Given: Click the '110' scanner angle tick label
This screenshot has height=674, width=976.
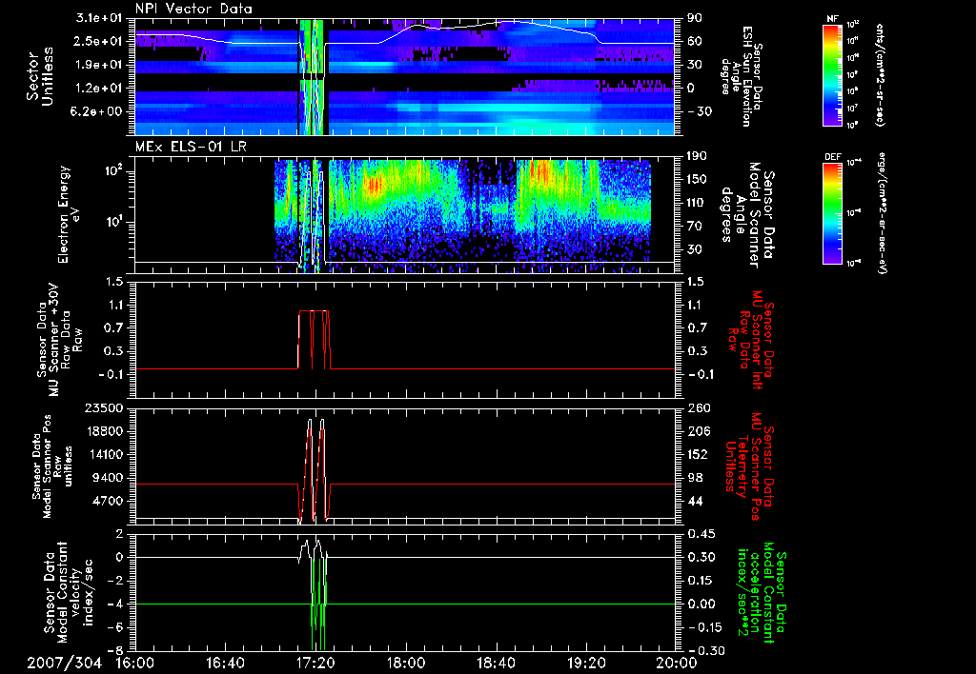Looking at the screenshot, I should pyautogui.click(x=697, y=203).
